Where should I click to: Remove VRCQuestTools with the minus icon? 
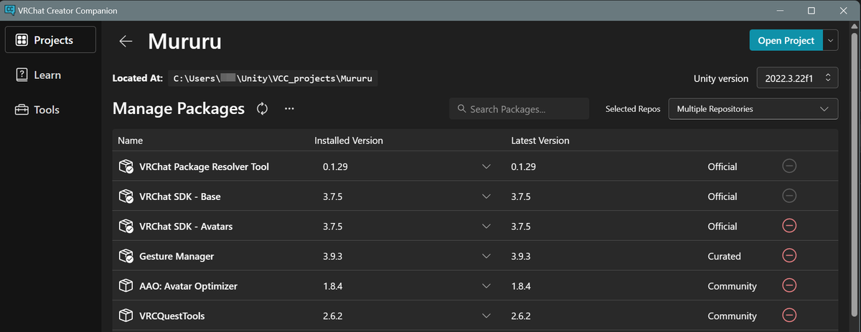[789, 315]
